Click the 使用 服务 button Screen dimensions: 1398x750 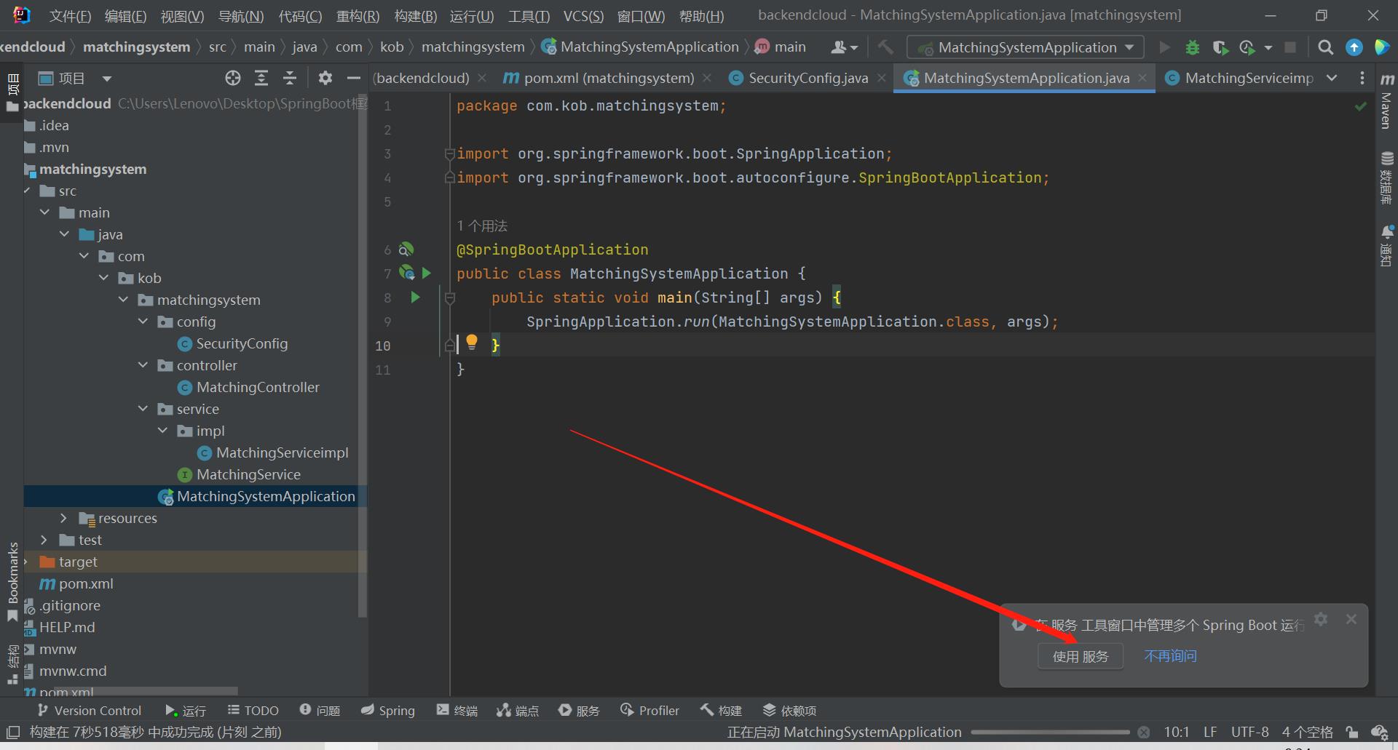click(x=1081, y=656)
